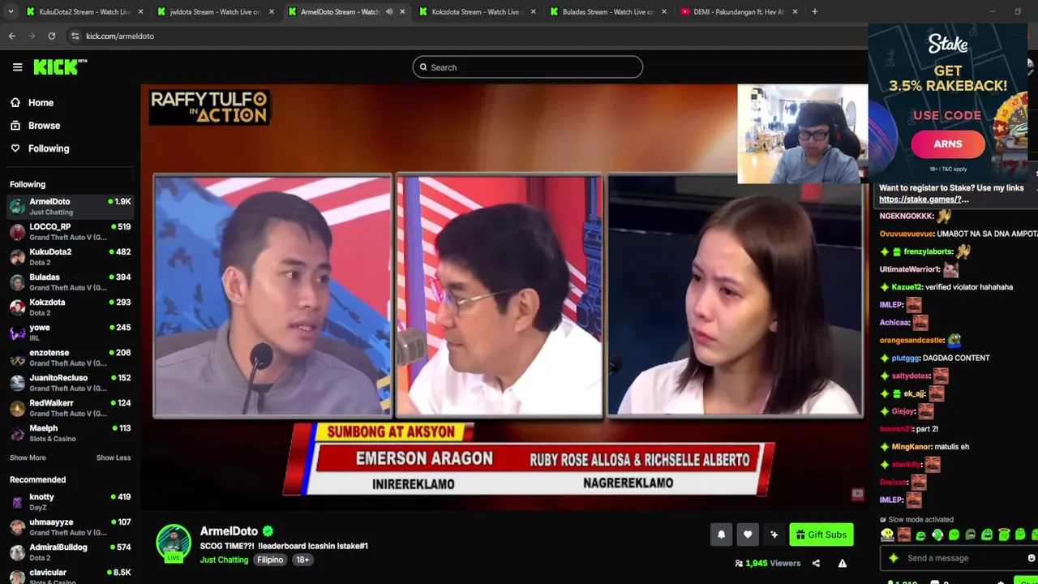The width and height of the screenshot is (1038, 584).
Task: Open site information icon in address bar
Action: (x=75, y=36)
